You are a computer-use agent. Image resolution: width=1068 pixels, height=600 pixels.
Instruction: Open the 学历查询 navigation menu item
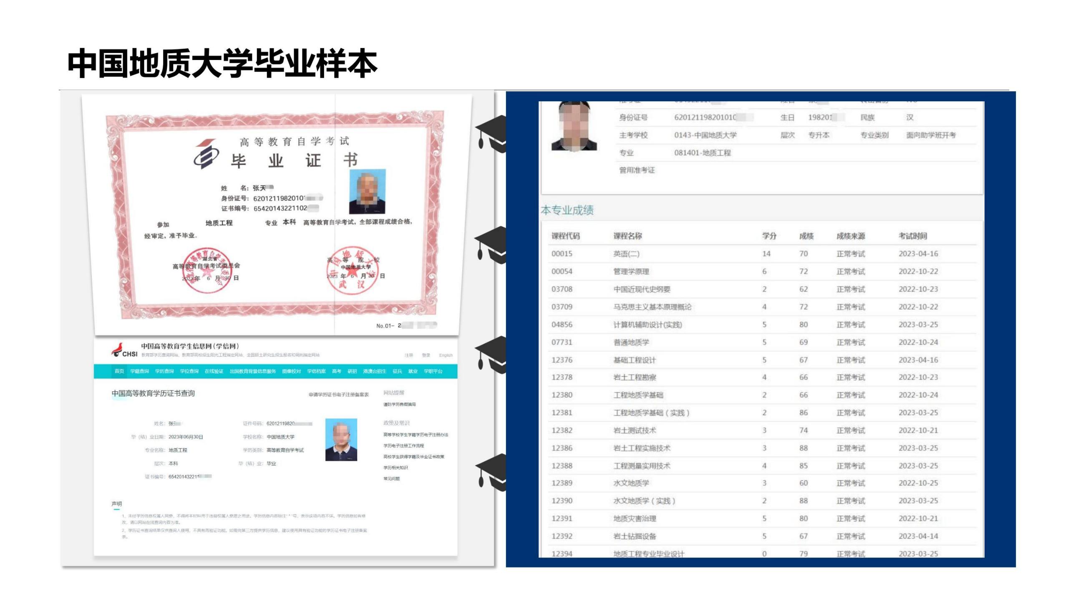(164, 371)
